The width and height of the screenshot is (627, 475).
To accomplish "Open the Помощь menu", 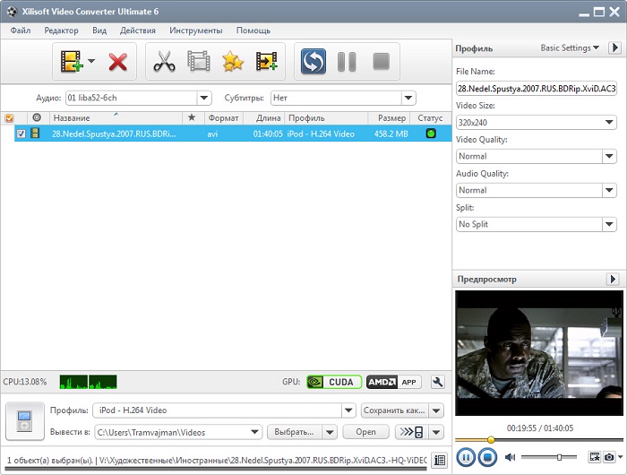I will pos(253,30).
